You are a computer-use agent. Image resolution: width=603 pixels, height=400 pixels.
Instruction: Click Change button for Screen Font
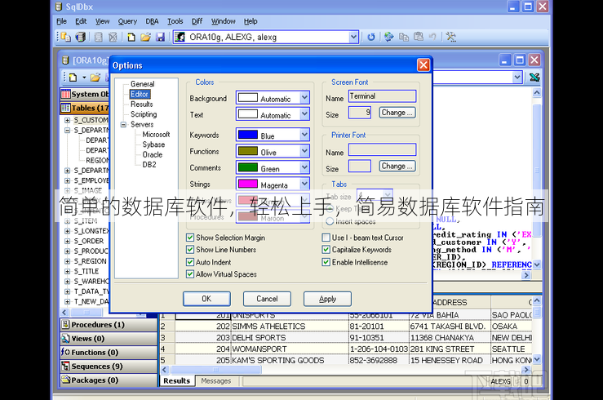397,113
